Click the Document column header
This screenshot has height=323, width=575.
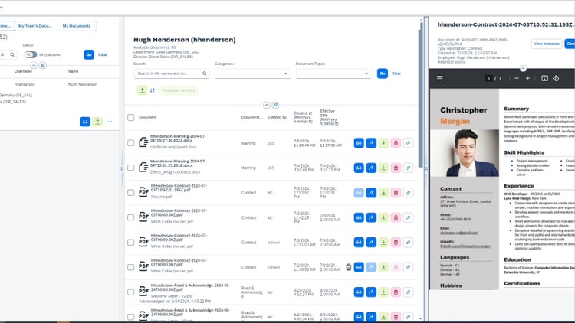pyautogui.click(x=148, y=117)
